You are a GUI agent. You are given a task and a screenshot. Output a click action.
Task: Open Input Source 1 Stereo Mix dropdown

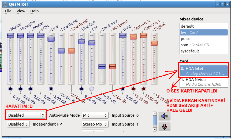click(95, 124)
